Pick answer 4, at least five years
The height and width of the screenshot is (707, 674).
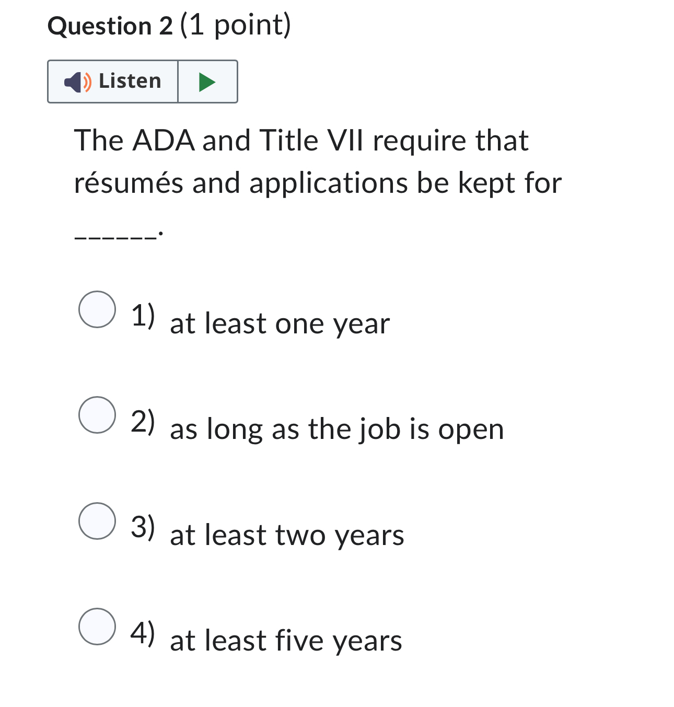click(x=97, y=628)
